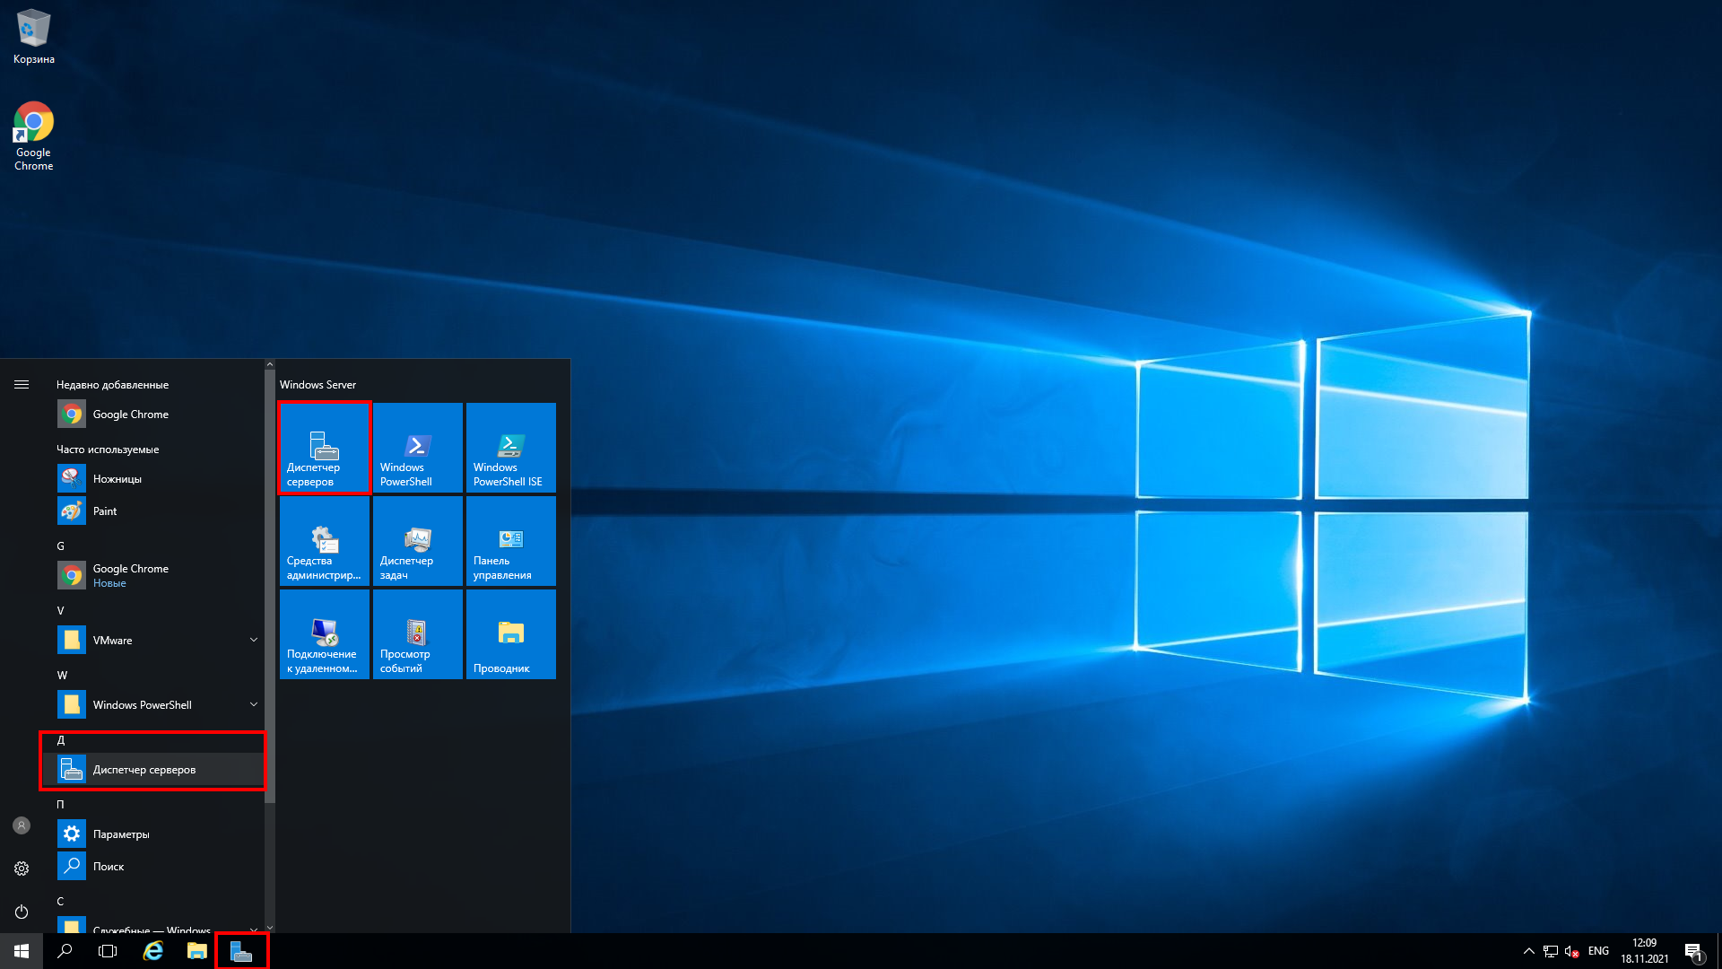Select Google Chrome from recently added apps
Image resolution: width=1722 pixels, height=969 pixels.
tap(130, 415)
